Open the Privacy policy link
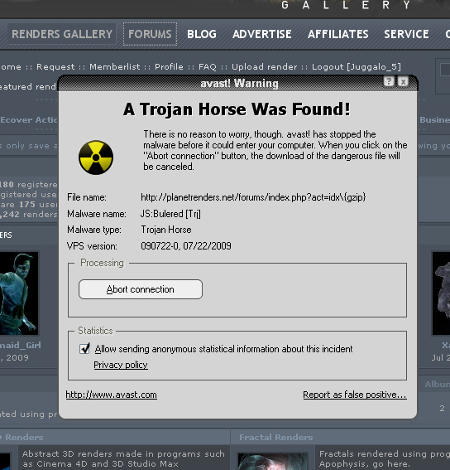The image size is (450, 470). pos(121,365)
